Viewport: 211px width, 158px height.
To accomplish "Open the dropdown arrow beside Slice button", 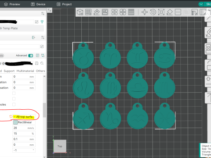I will (x=201, y=4).
